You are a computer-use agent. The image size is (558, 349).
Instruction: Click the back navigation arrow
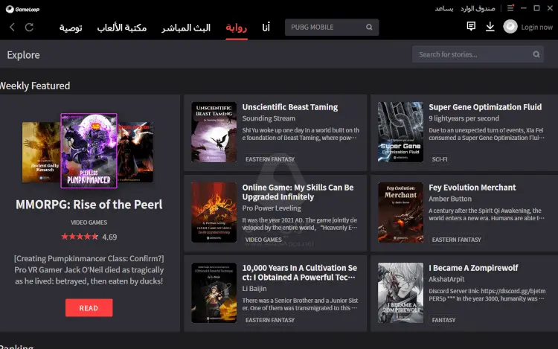[x=12, y=28]
